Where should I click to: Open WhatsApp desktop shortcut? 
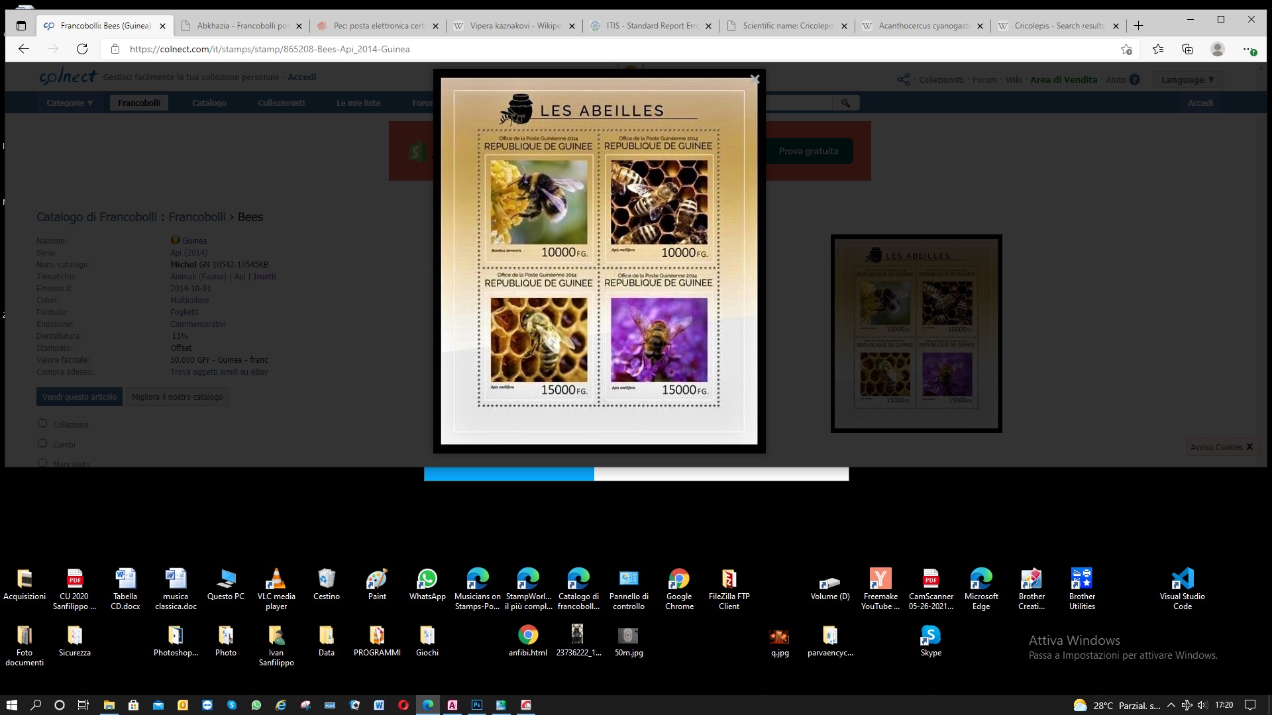pyautogui.click(x=427, y=585)
